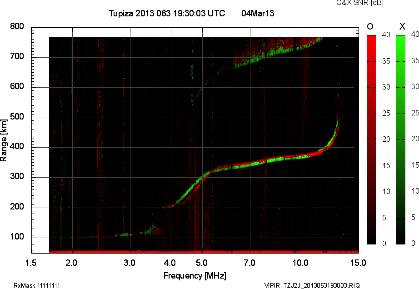Click the range tick label "300"
Viewport: 419px width, 289px height.
[x=17, y=176]
